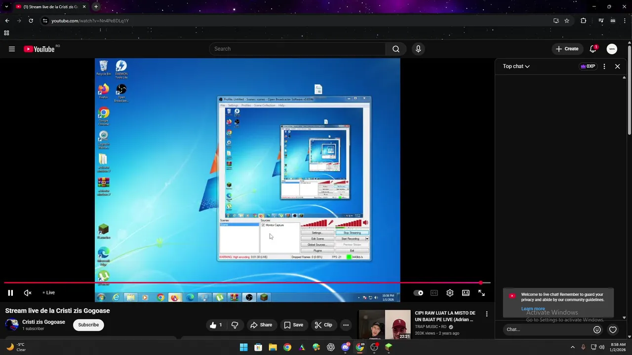Go to the YouTube home logo
Viewport: 632px width, 355px height.
[x=39, y=49]
